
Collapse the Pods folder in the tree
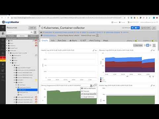11,63
